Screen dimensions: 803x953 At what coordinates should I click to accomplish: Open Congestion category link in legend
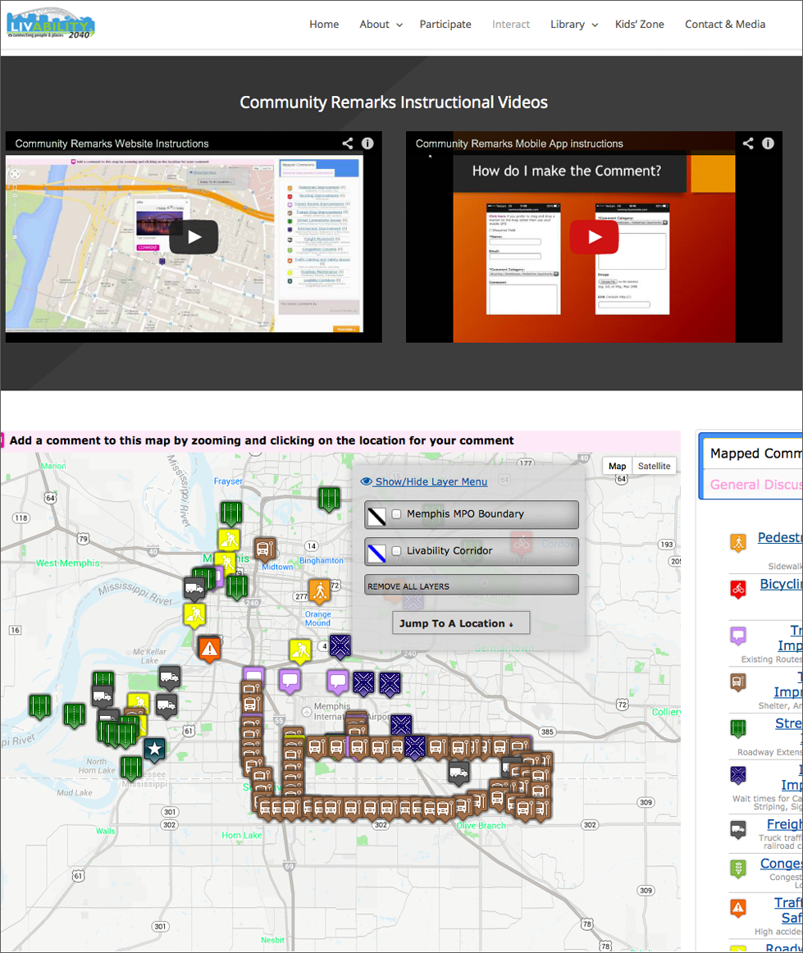pyautogui.click(x=781, y=863)
